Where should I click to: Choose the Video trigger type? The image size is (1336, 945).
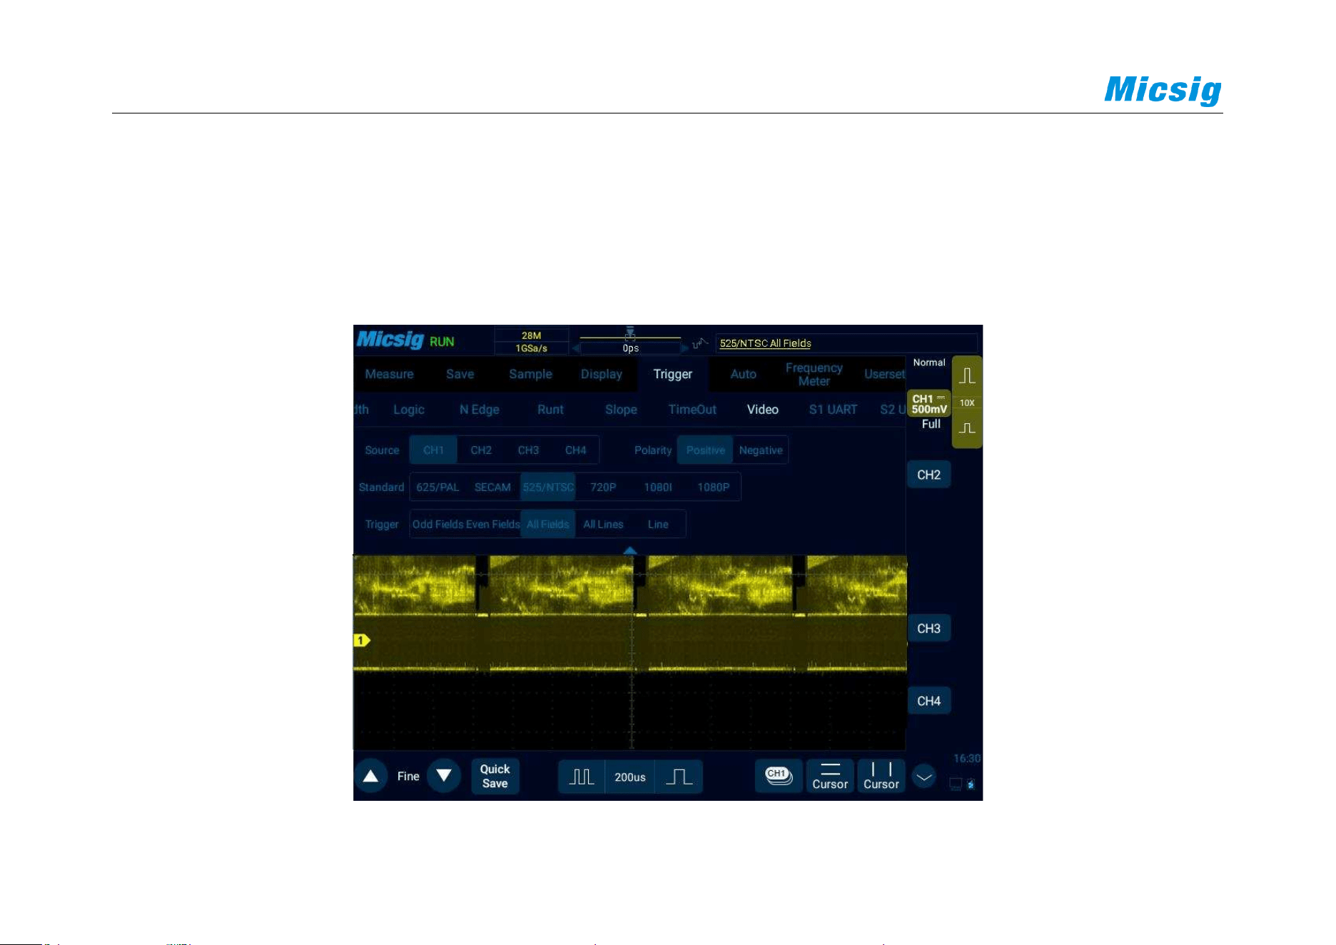(x=762, y=410)
